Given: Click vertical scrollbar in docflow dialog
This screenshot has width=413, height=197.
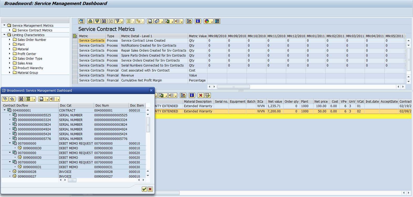Looking at the screenshot, I should point(148,124).
